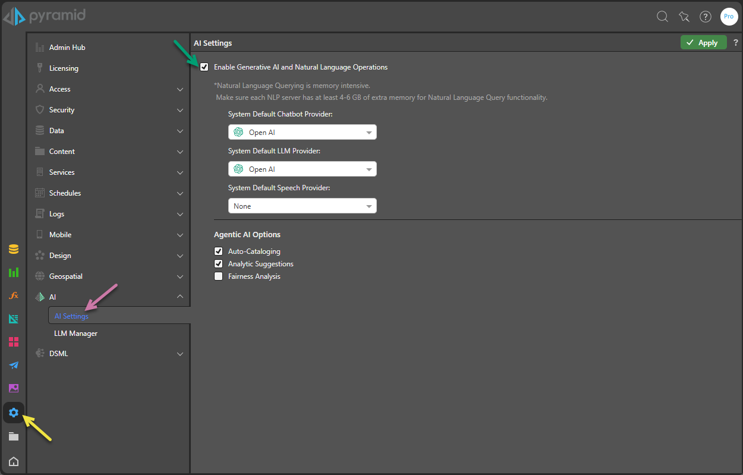The image size is (743, 475).
Task: Open the Licensing menu item
Action: point(64,68)
